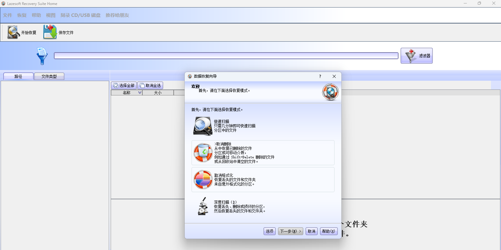501x250 pixels.
Task: Select the 取消删除 recycle bin icon
Action: click(203, 153)
